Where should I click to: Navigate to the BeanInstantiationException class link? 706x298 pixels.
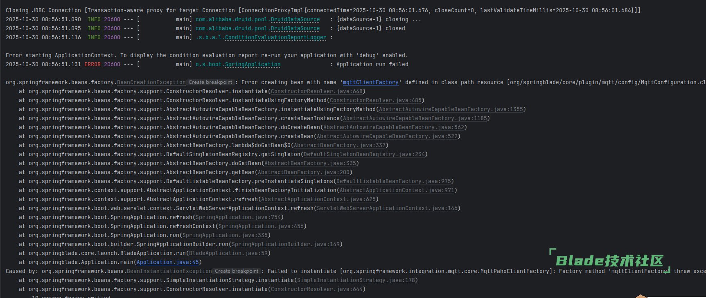[169, 271]
